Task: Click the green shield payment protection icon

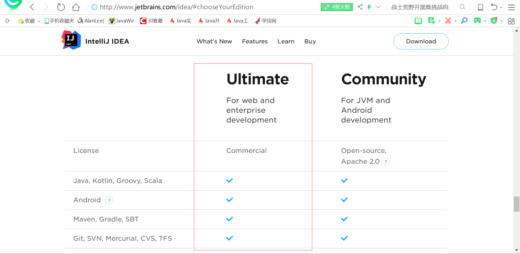Action: 494,21
